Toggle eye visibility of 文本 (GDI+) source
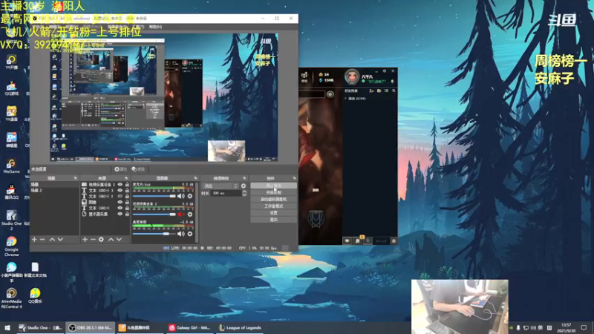 click(x=120, y=208)
